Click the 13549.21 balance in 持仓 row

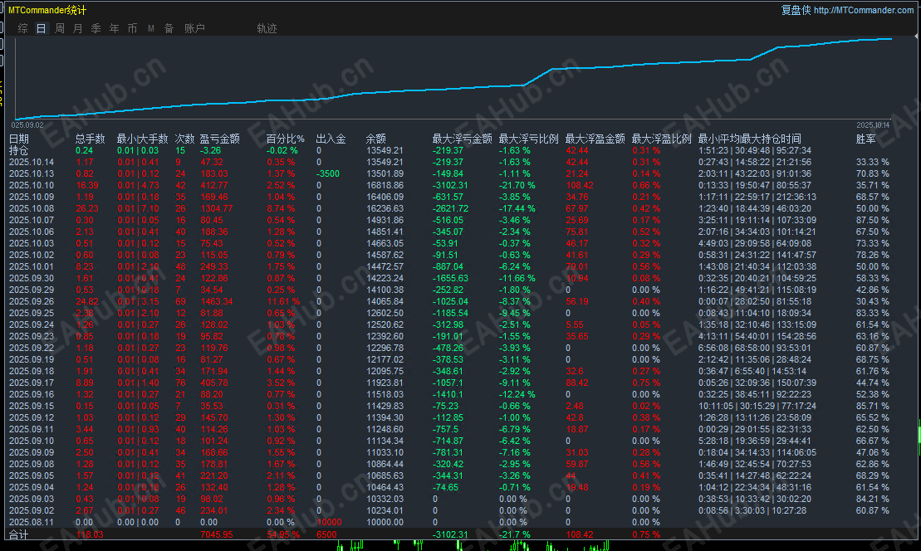385,151
